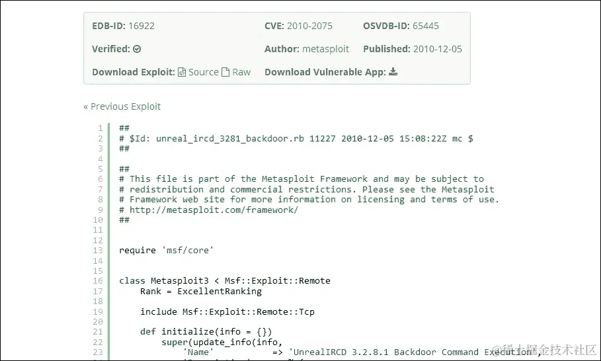Click the Raw document icon
Image resolution: width=601 pixels, height=361 pixels.
pos(225,72)
